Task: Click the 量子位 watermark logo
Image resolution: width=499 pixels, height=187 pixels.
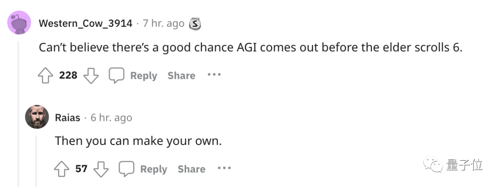Action: [x=455, y=164]
